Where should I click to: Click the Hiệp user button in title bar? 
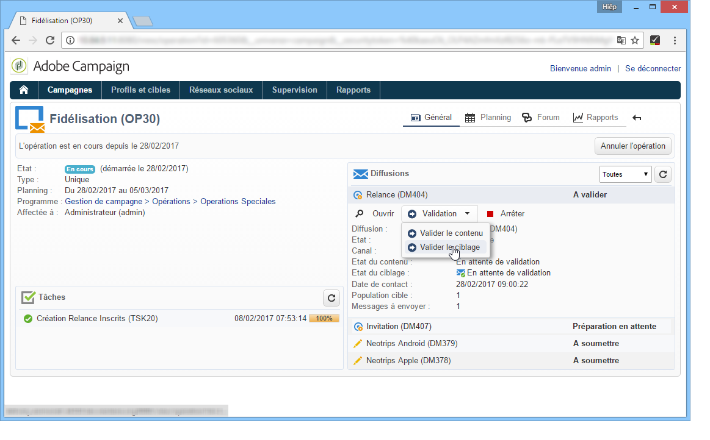point(609,7)
